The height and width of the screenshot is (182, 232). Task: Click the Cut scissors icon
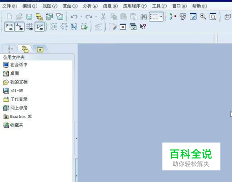point(103,16)
